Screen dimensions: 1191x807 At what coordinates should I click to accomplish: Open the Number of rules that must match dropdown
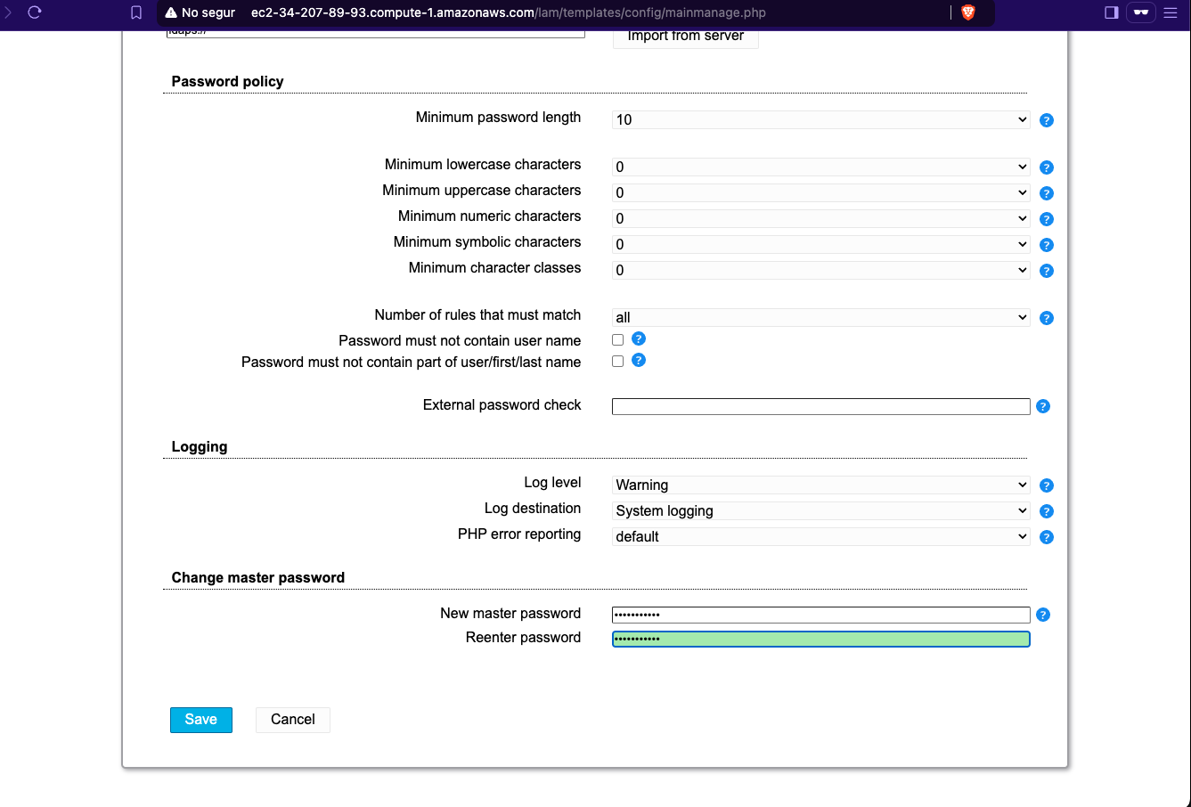pyautogui.click(x=820, y=317)
